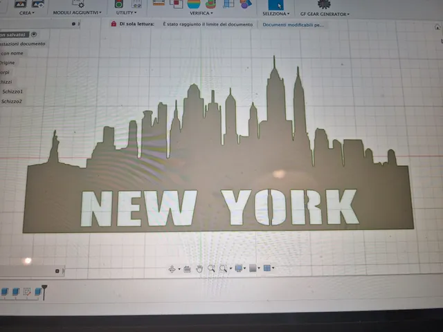Open the 'Documenti modificabili pe...' link
The height and width of the screenshot is (332, 443).
pyautogui.click(x=293, y=25)
